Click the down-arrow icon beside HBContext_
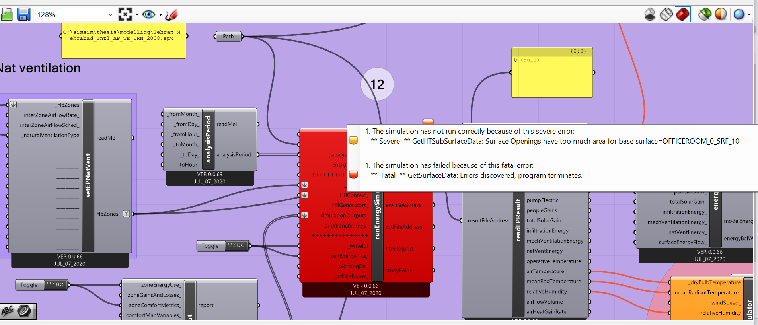 (x=304, y=195)
